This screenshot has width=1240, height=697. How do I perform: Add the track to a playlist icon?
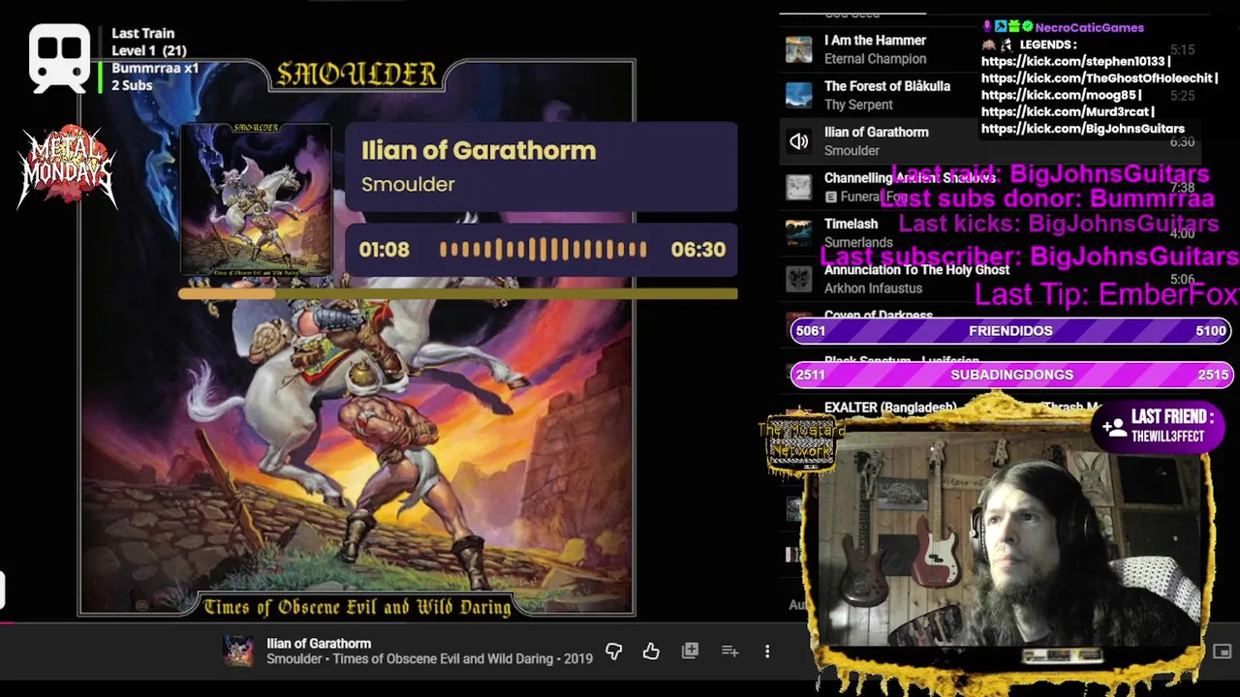[729, 652]
